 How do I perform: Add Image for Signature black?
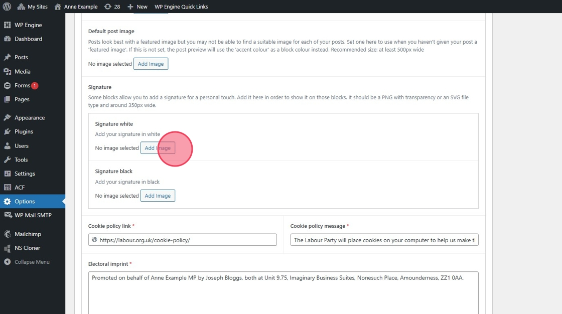(x=158, y=196)
